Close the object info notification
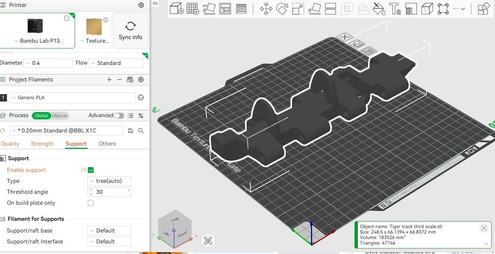The width and height of the screenshot is (495, 254). click(x=484, y=228)
